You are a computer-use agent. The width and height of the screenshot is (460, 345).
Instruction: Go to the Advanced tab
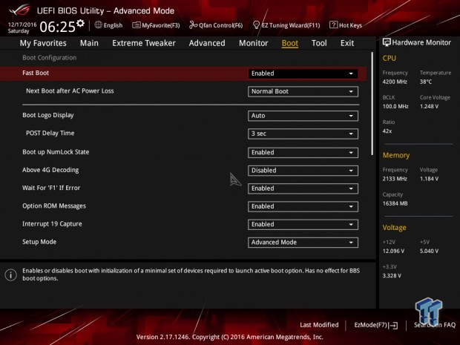[207, 43]
